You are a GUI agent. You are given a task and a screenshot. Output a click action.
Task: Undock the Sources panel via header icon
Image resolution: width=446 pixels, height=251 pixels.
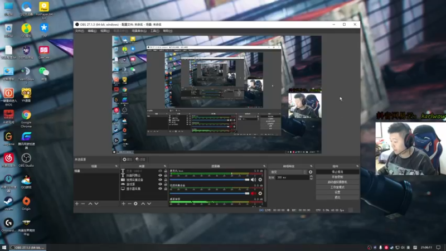(165, 166)
